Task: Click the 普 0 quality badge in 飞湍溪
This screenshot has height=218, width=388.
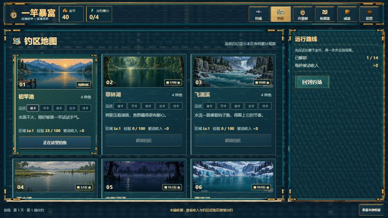Action: 209,106
